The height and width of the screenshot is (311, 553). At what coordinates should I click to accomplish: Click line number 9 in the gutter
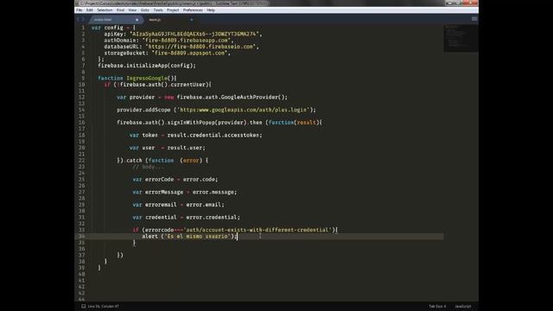pyautogui.click(x=83, y=79)
